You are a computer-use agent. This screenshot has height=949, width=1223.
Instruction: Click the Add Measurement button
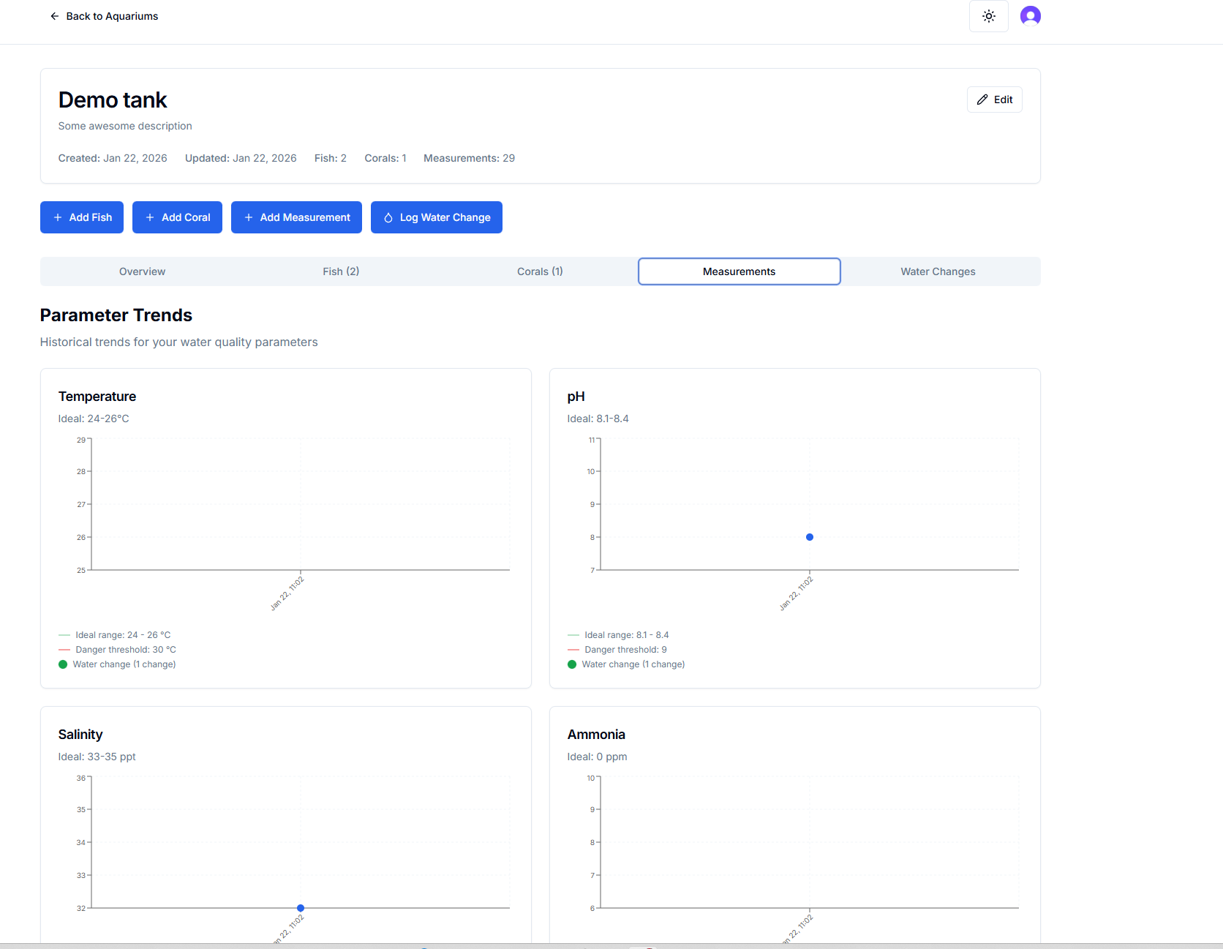click(296, 217)
